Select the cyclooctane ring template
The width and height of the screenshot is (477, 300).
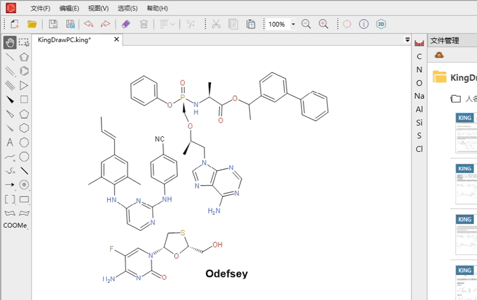point(24,157)
